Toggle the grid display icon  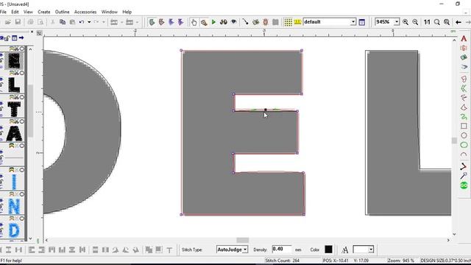[x=288, y=22]
